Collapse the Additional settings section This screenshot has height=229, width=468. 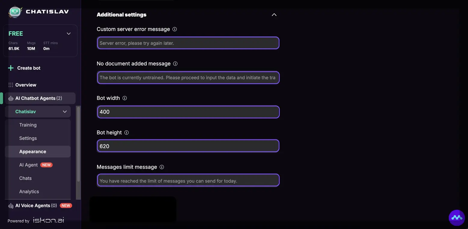(274, 15)
